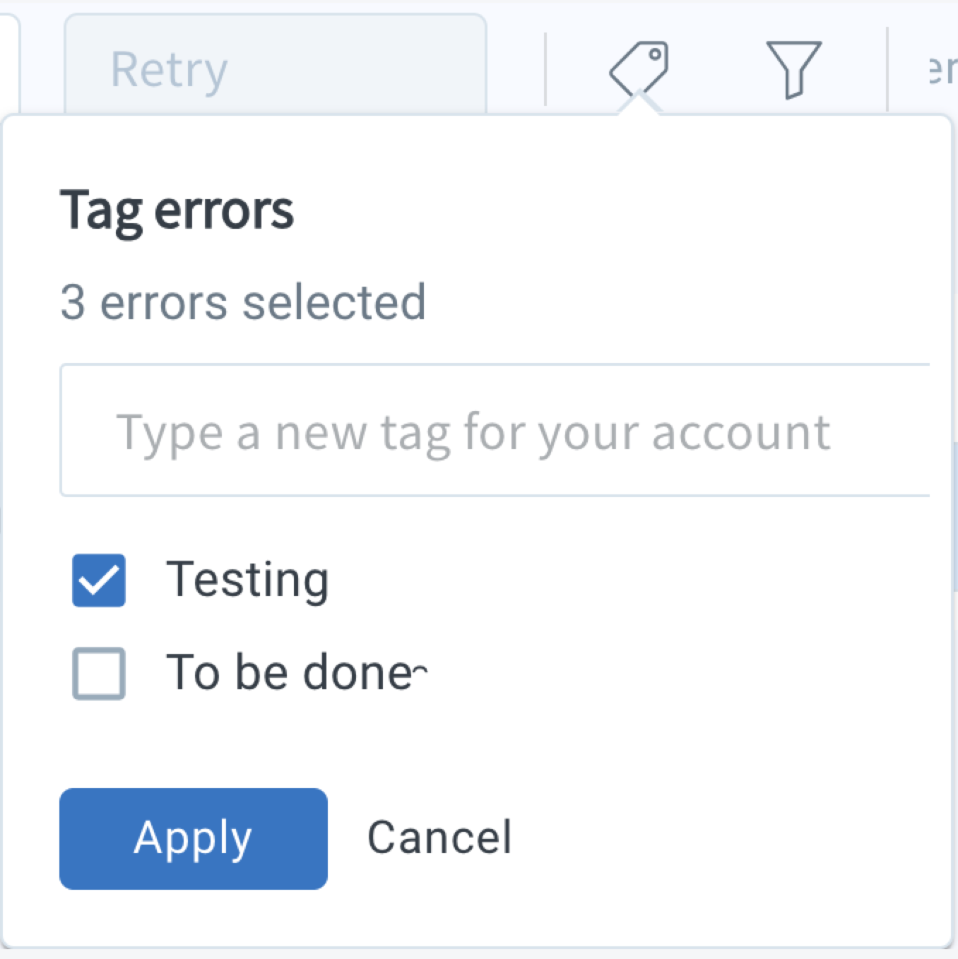Activate the filter icon right of the tag
Screen dimensions: 958x959
pos(793,69)
